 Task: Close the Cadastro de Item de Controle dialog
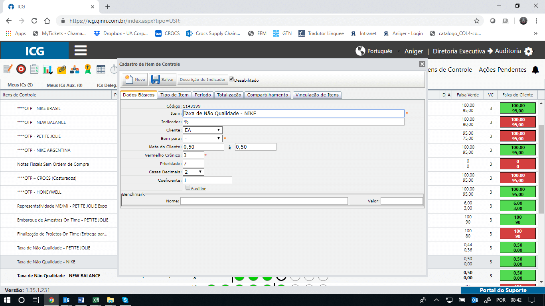[422, 64]
